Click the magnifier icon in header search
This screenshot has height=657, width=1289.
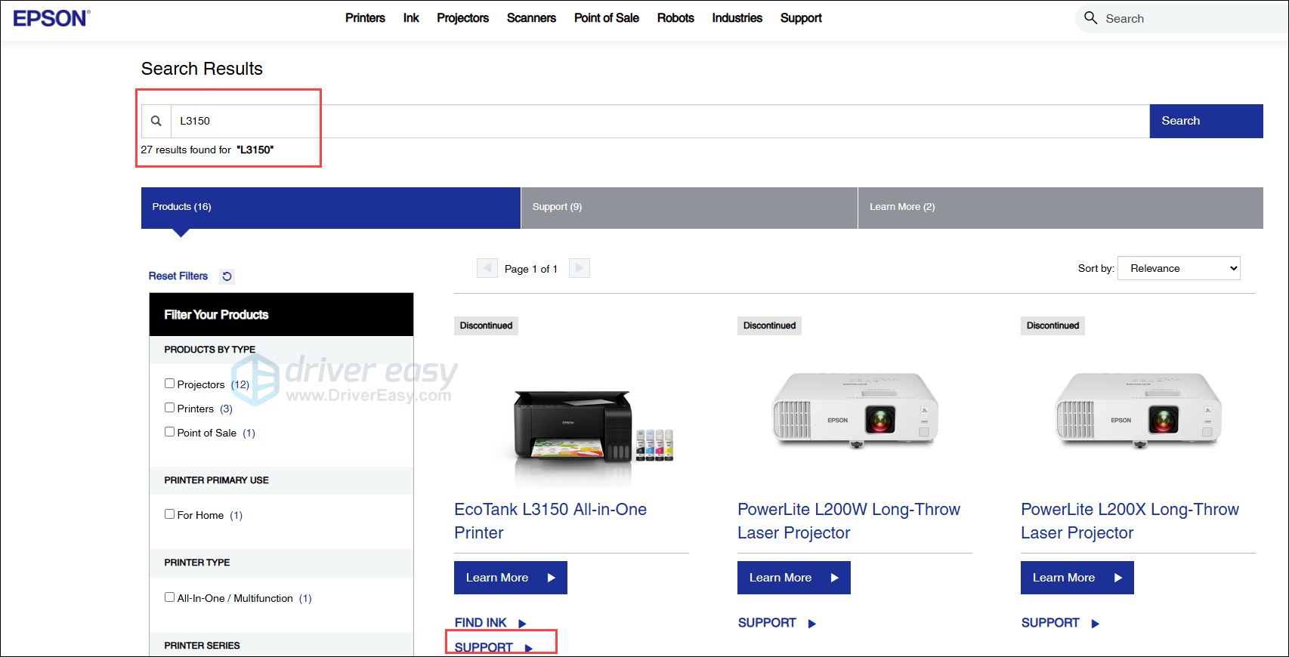(1090, 18)
